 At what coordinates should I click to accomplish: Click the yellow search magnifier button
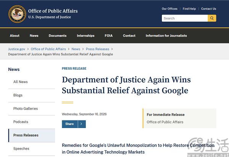[x=212, y=18]
